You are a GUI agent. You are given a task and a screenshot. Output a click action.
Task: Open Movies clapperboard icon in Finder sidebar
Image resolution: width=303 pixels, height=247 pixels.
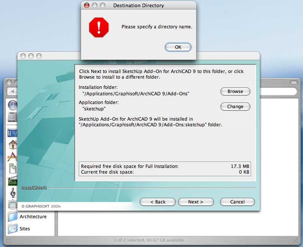click(x=13, y=181)
